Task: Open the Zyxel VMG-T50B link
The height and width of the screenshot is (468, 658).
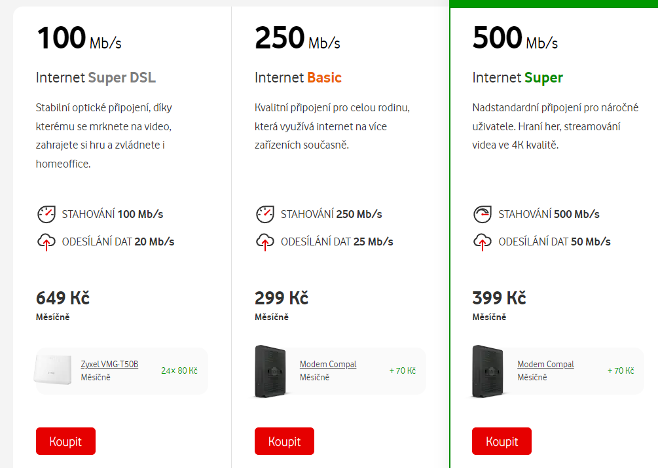Action: 109,365
